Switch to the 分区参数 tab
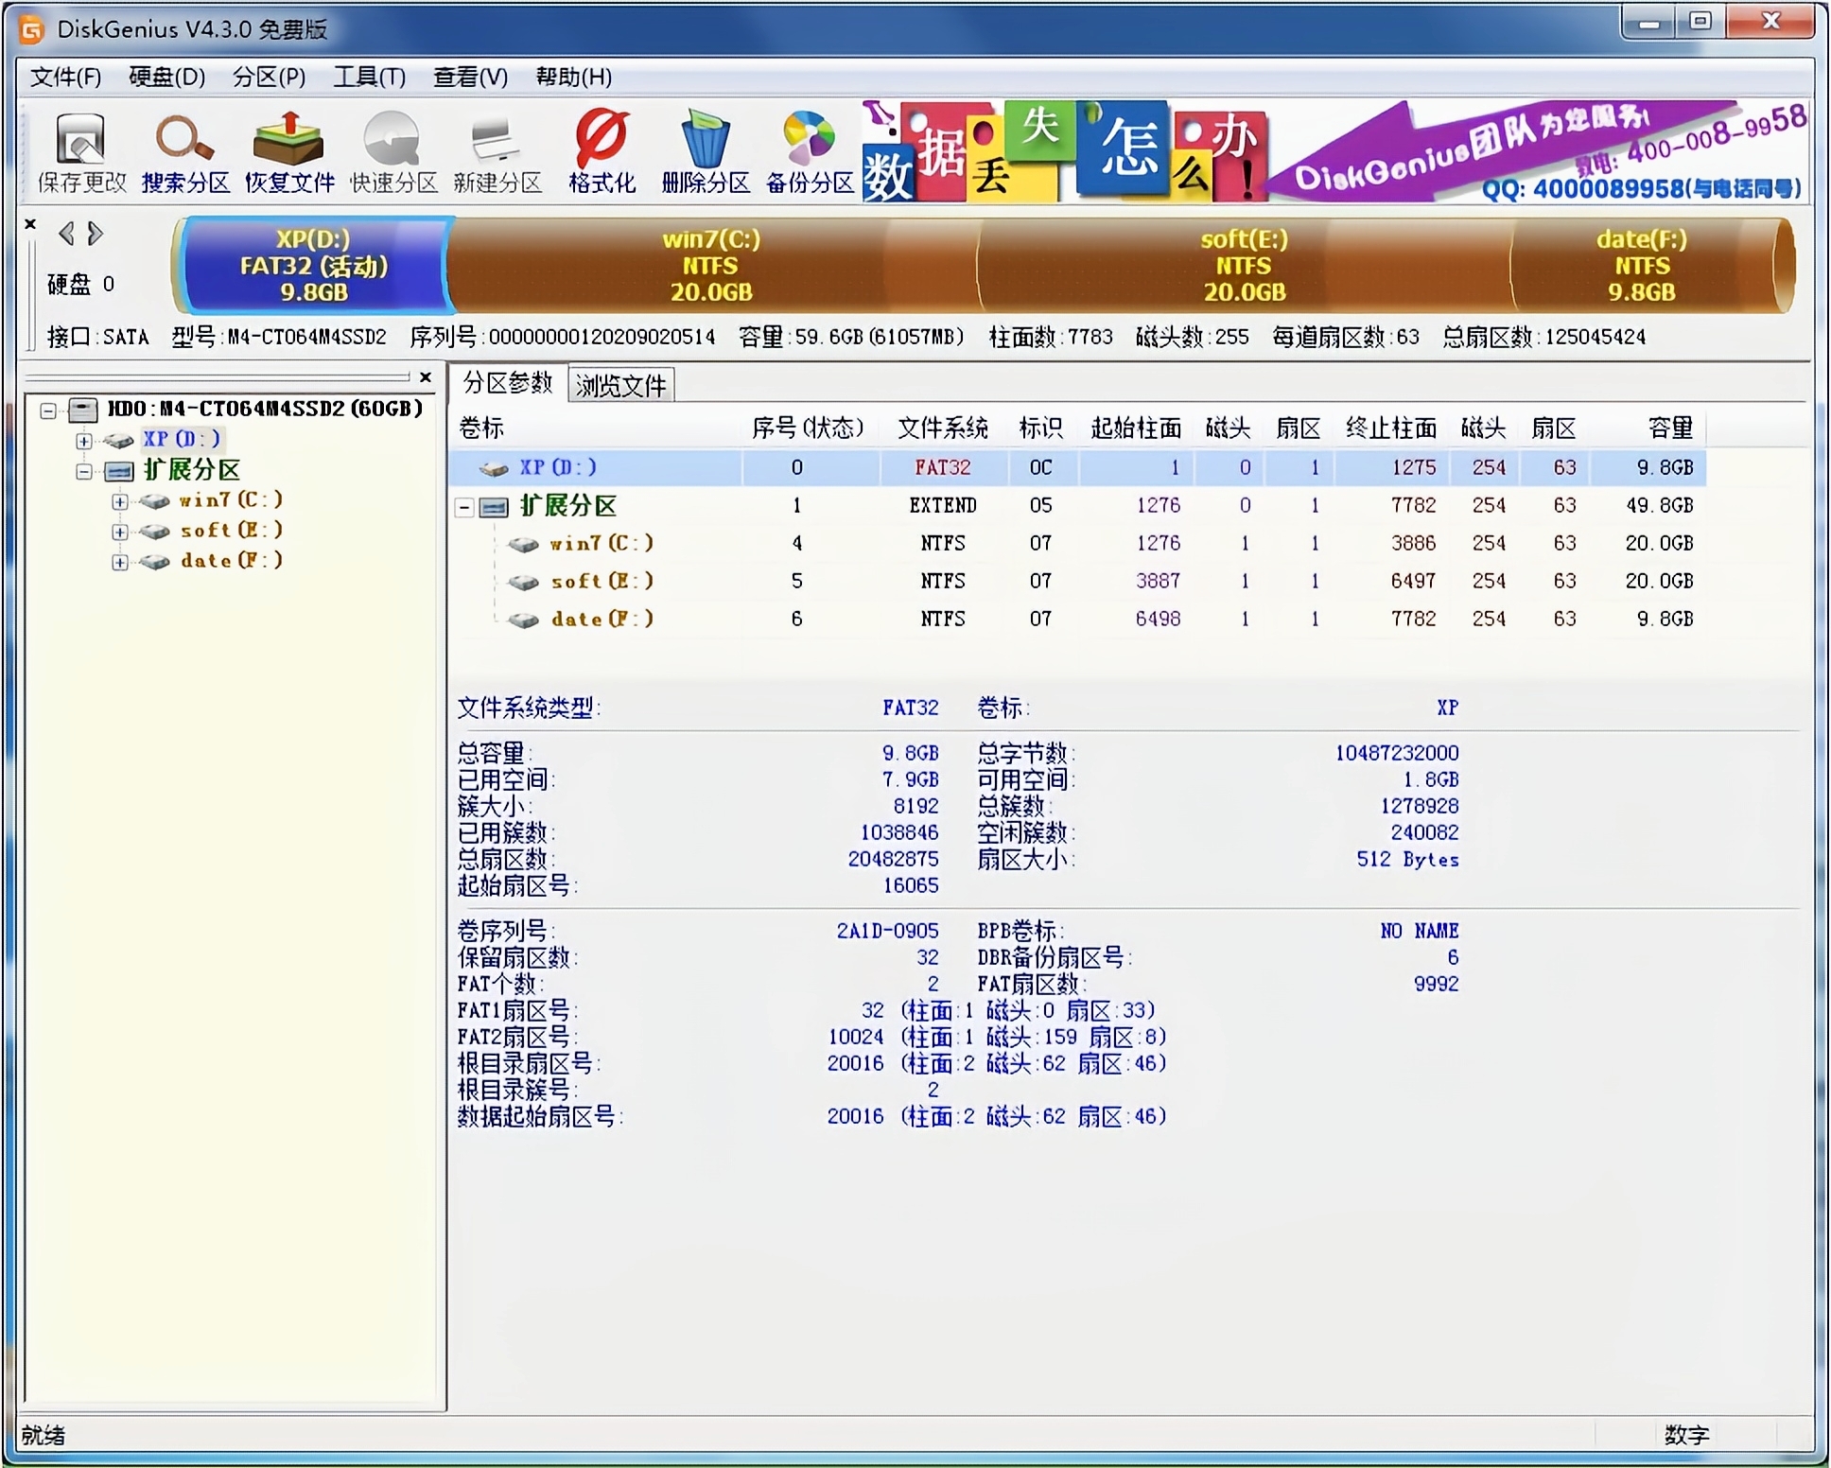This screenshot has height=1468, width=1831. (508, 383)
